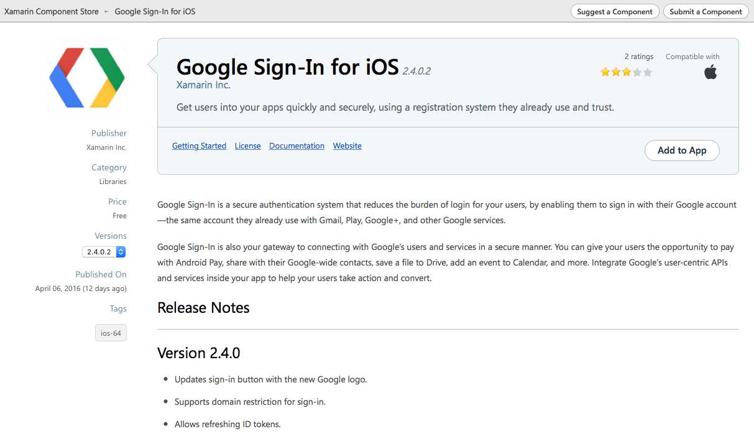Click the second rating star
The height and width of the screenshot is (444, 754).
(x=615, y=72)
